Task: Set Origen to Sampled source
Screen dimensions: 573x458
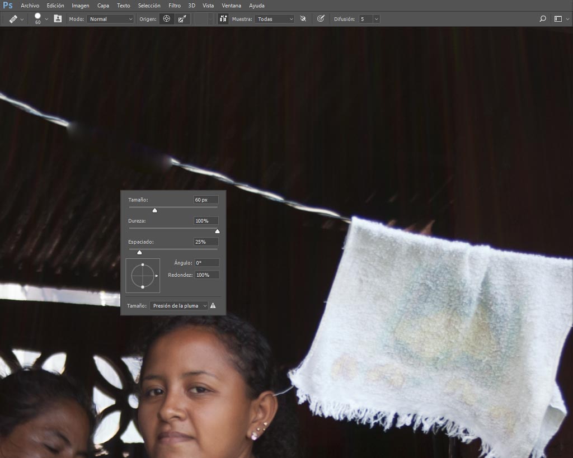Action: point(167,18)
